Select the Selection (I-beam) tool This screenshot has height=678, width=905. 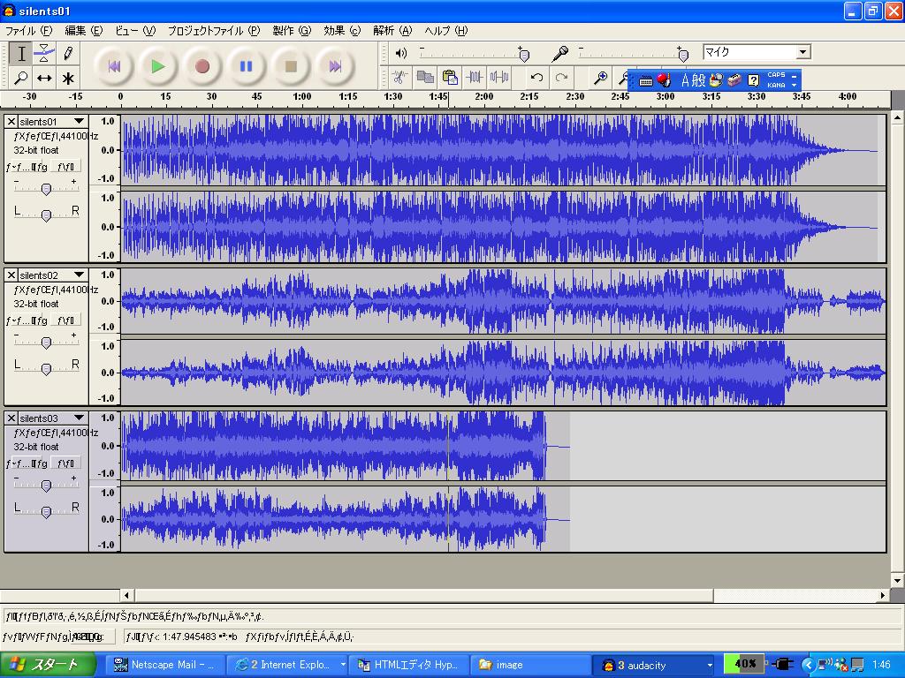tap(21, 54)
